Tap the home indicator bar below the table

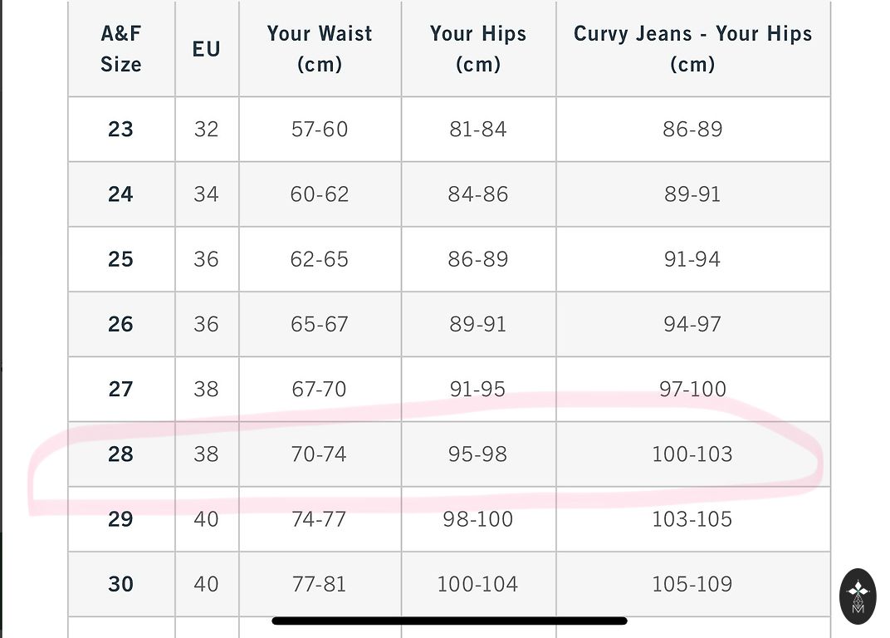point(449,620)
